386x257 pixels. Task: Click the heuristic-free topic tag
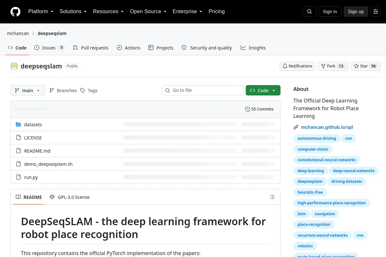coord(310,192)
